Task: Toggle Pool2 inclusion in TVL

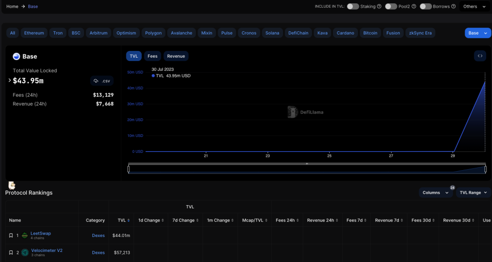Action: pos(391,6)
